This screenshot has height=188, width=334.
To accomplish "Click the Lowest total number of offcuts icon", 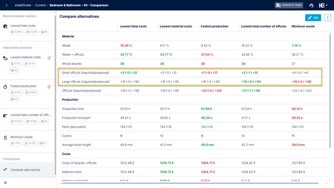I will pyautogui.click(x=5, y=115).
